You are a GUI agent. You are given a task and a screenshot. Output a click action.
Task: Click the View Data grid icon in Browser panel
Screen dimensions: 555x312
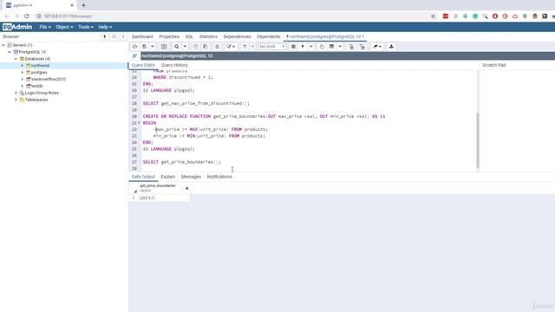point(114,36)
